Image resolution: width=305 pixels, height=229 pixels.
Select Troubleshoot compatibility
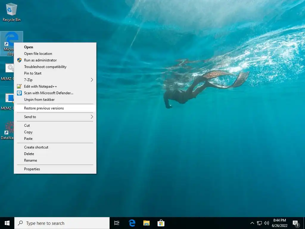(x=55, y=67)
